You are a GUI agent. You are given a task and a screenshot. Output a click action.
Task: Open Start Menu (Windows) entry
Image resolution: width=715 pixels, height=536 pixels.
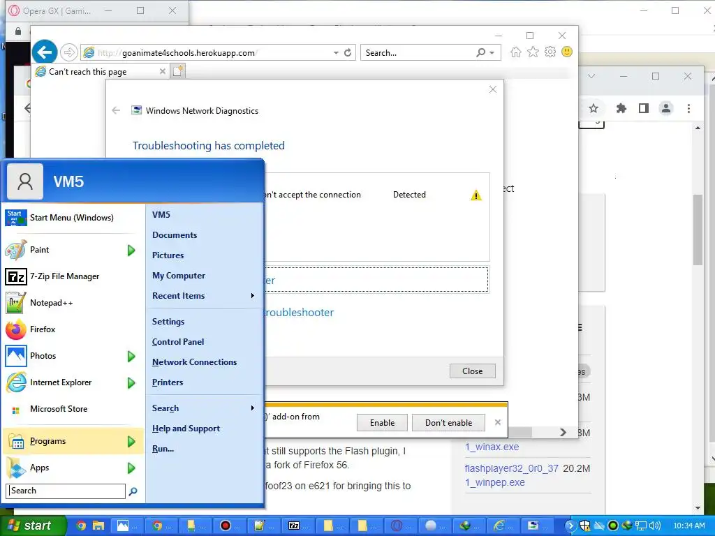coord(72,218)
